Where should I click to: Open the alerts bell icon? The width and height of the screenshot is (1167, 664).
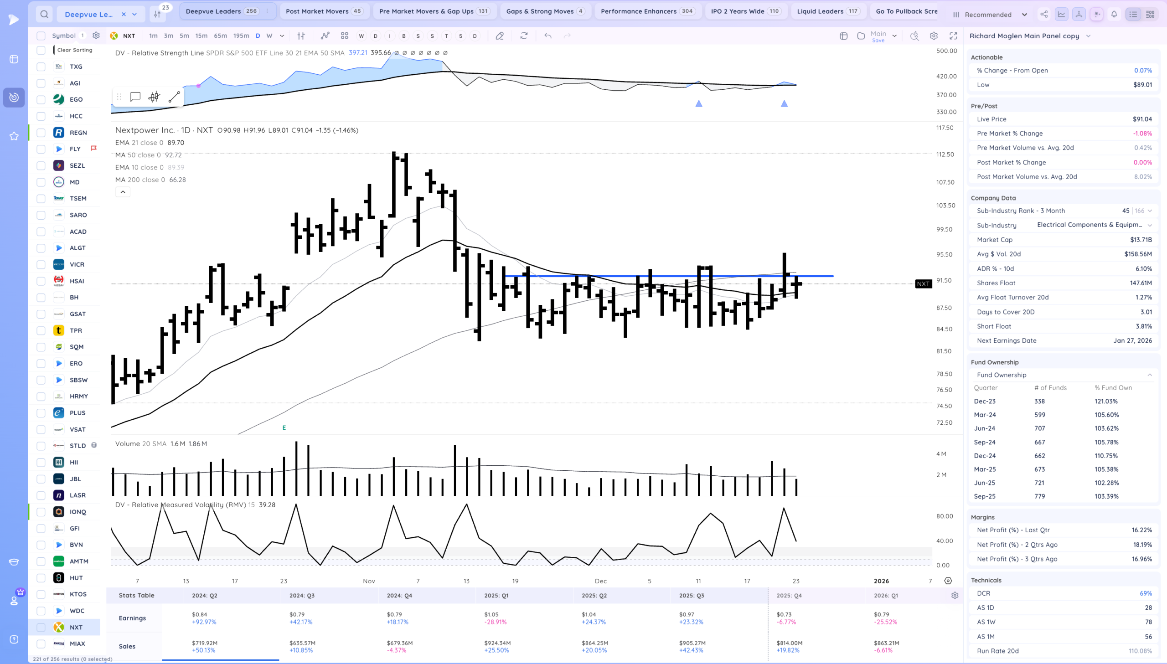[x=1114, y=14]
